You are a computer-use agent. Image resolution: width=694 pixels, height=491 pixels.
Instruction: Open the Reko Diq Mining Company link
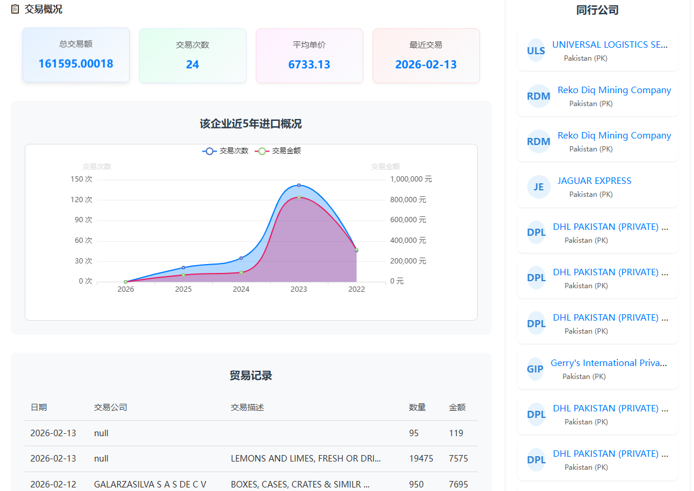pyautogui.click(x=614, y=90)
